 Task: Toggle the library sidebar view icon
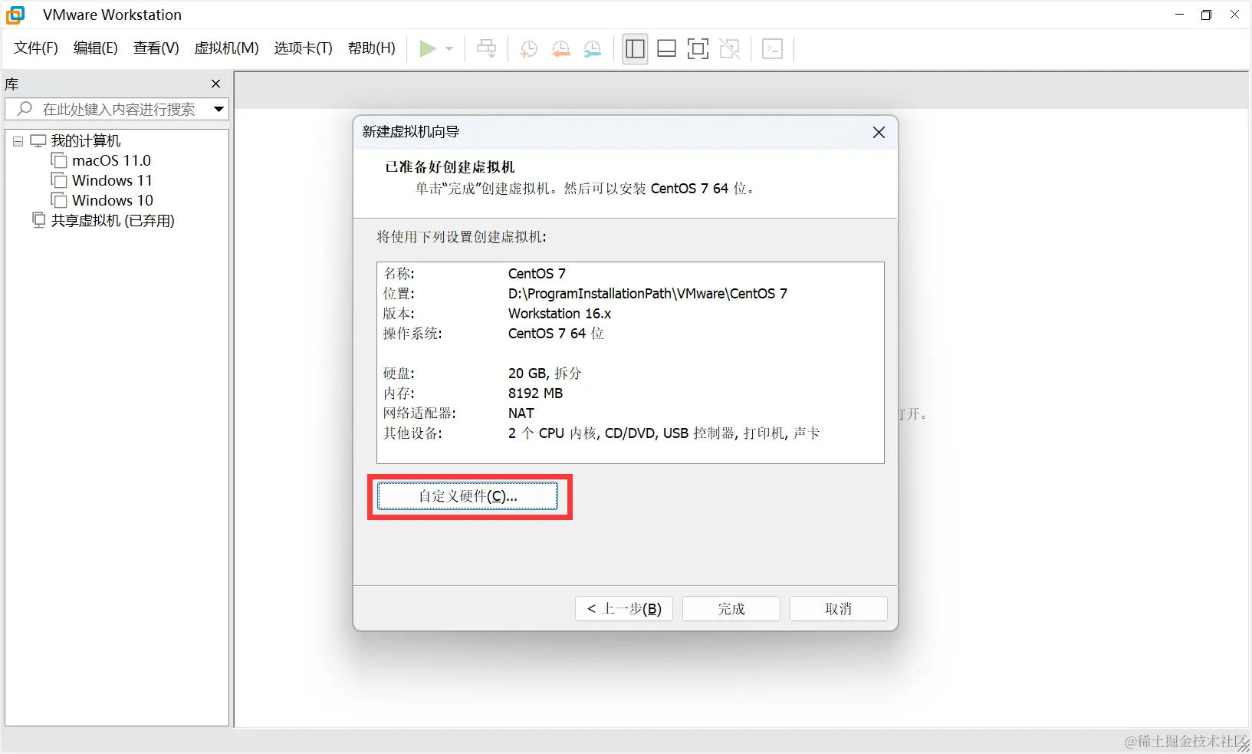635,49
